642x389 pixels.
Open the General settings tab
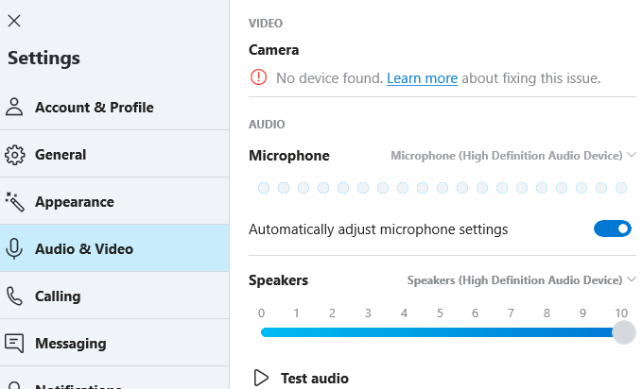[x=61, y=155]
